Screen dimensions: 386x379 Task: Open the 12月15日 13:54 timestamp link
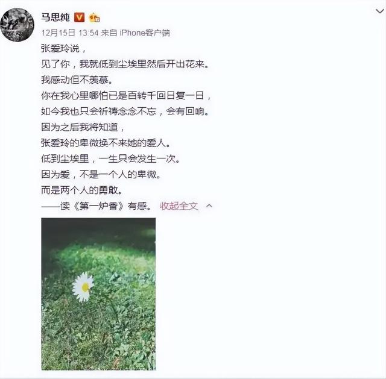70,33
